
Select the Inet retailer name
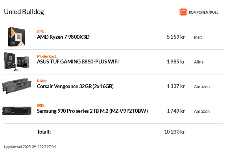[x=198, y=37]
